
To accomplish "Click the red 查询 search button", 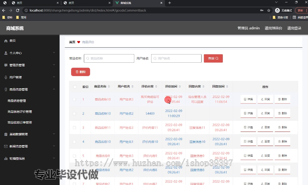I will (213, 58).
